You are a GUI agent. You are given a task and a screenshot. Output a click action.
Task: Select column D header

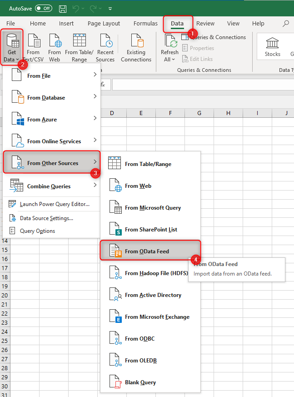pos(112,113)
